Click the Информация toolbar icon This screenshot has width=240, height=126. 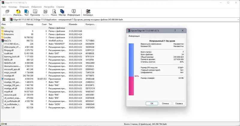tap(73, 11)
